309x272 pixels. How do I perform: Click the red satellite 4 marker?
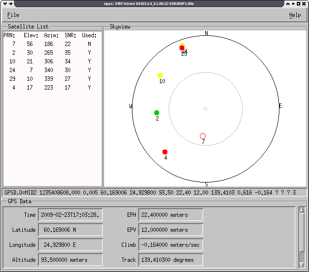pyautogui.click(x=165, y=152)
